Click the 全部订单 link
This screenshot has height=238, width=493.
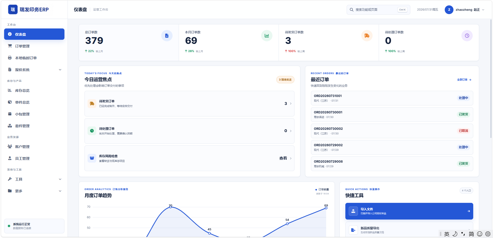[464, 80]
